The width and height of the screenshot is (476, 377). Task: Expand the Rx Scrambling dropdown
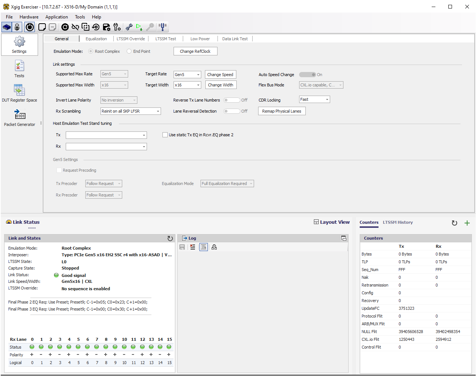(131, 111)
